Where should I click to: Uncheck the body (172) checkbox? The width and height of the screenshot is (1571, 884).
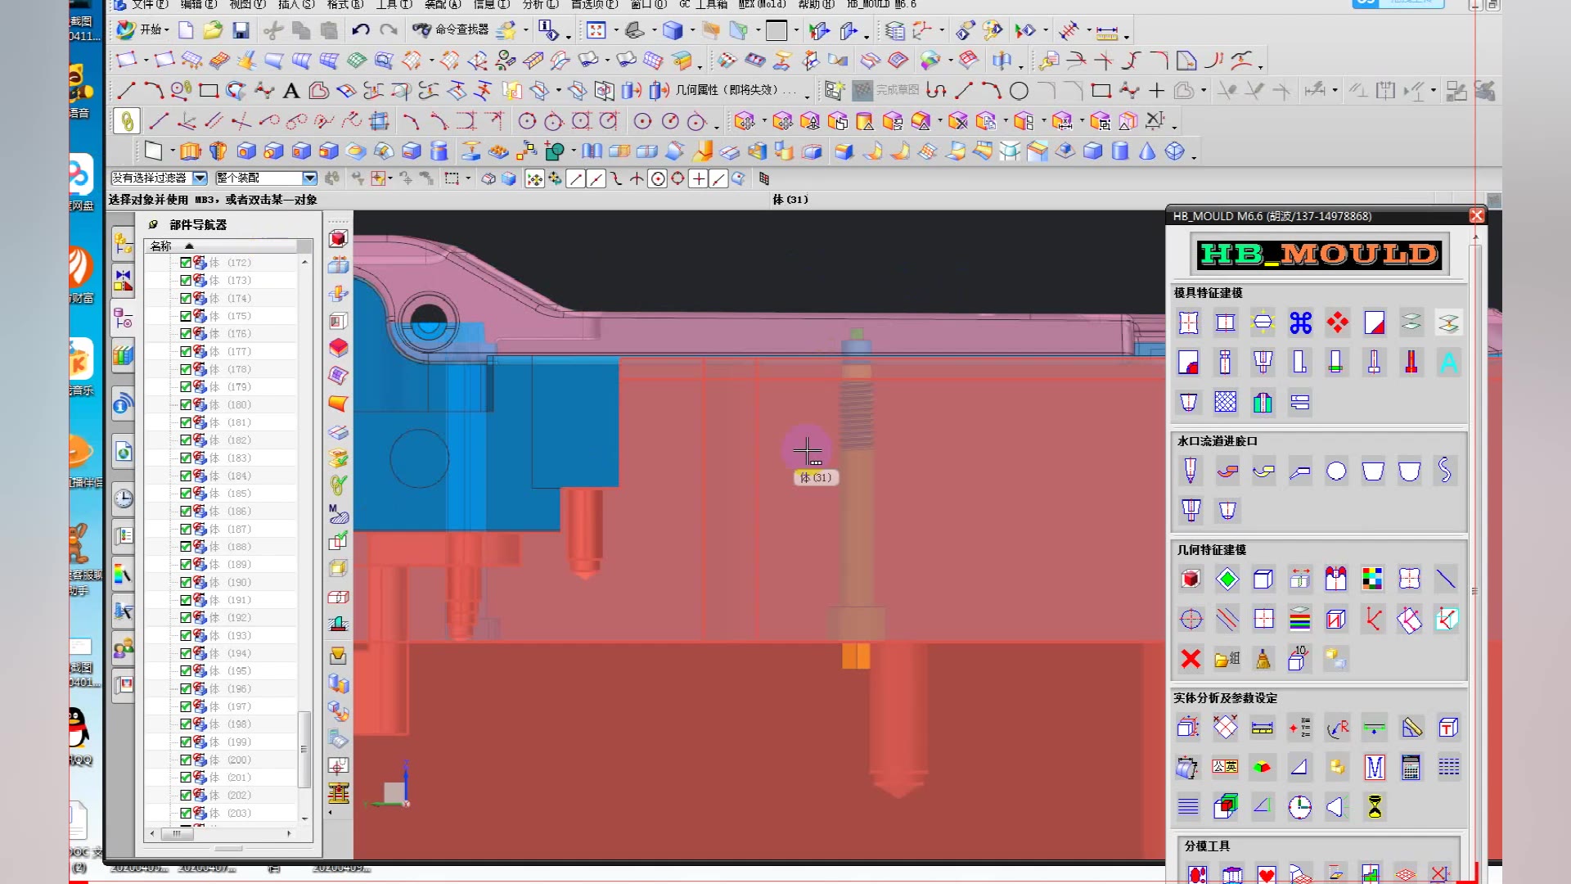pos(186,263)
